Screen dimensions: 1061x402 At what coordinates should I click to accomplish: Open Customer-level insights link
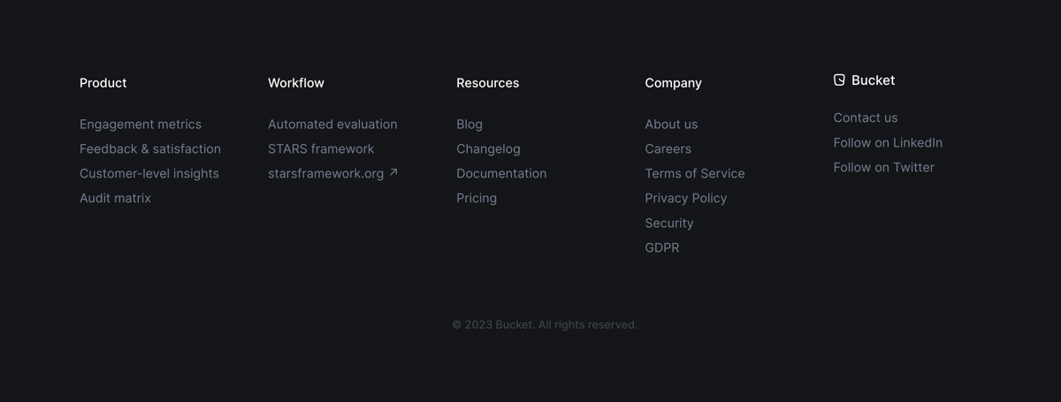click(x=149, y=174)
